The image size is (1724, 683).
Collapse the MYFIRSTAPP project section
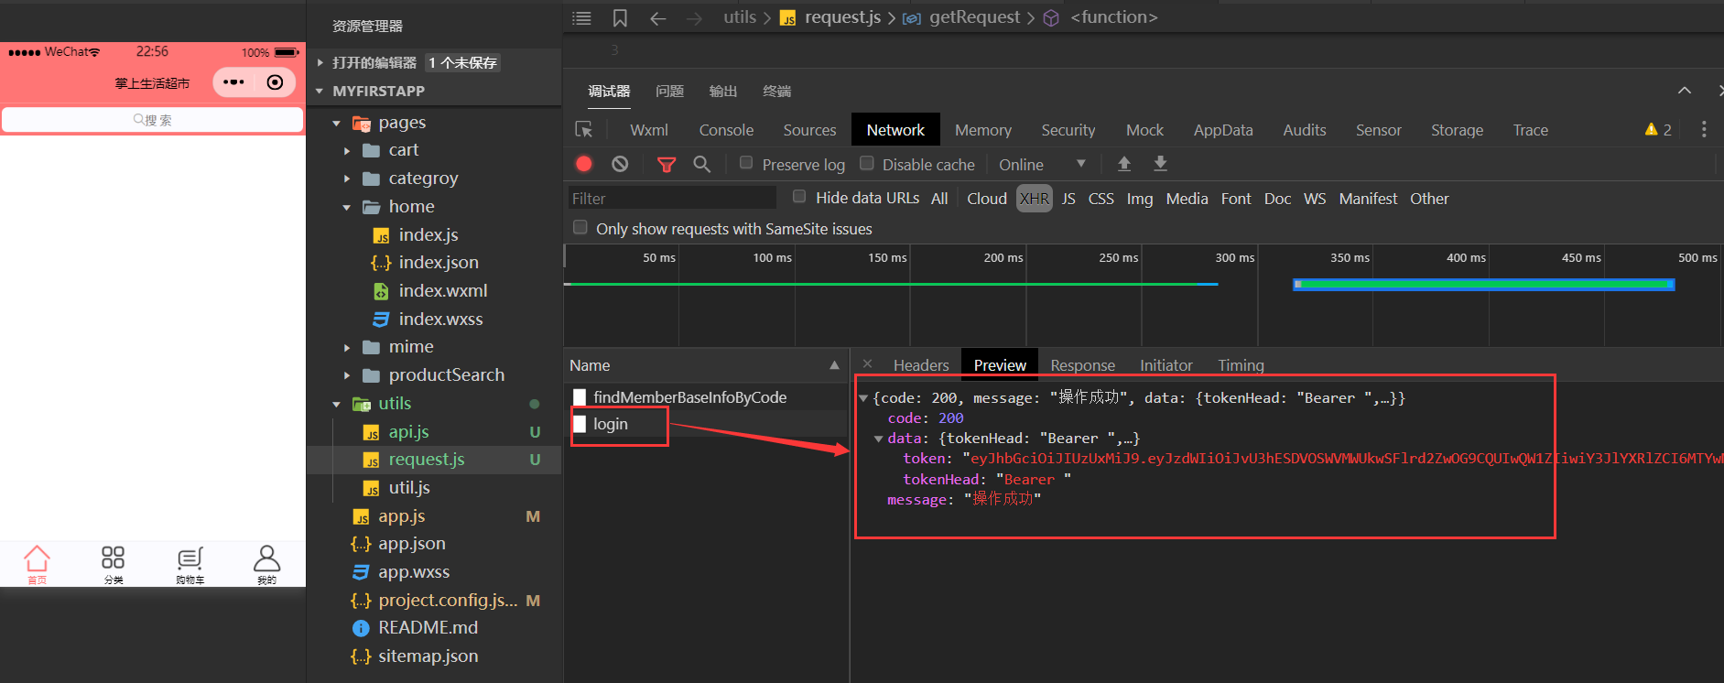click(320, 92)
